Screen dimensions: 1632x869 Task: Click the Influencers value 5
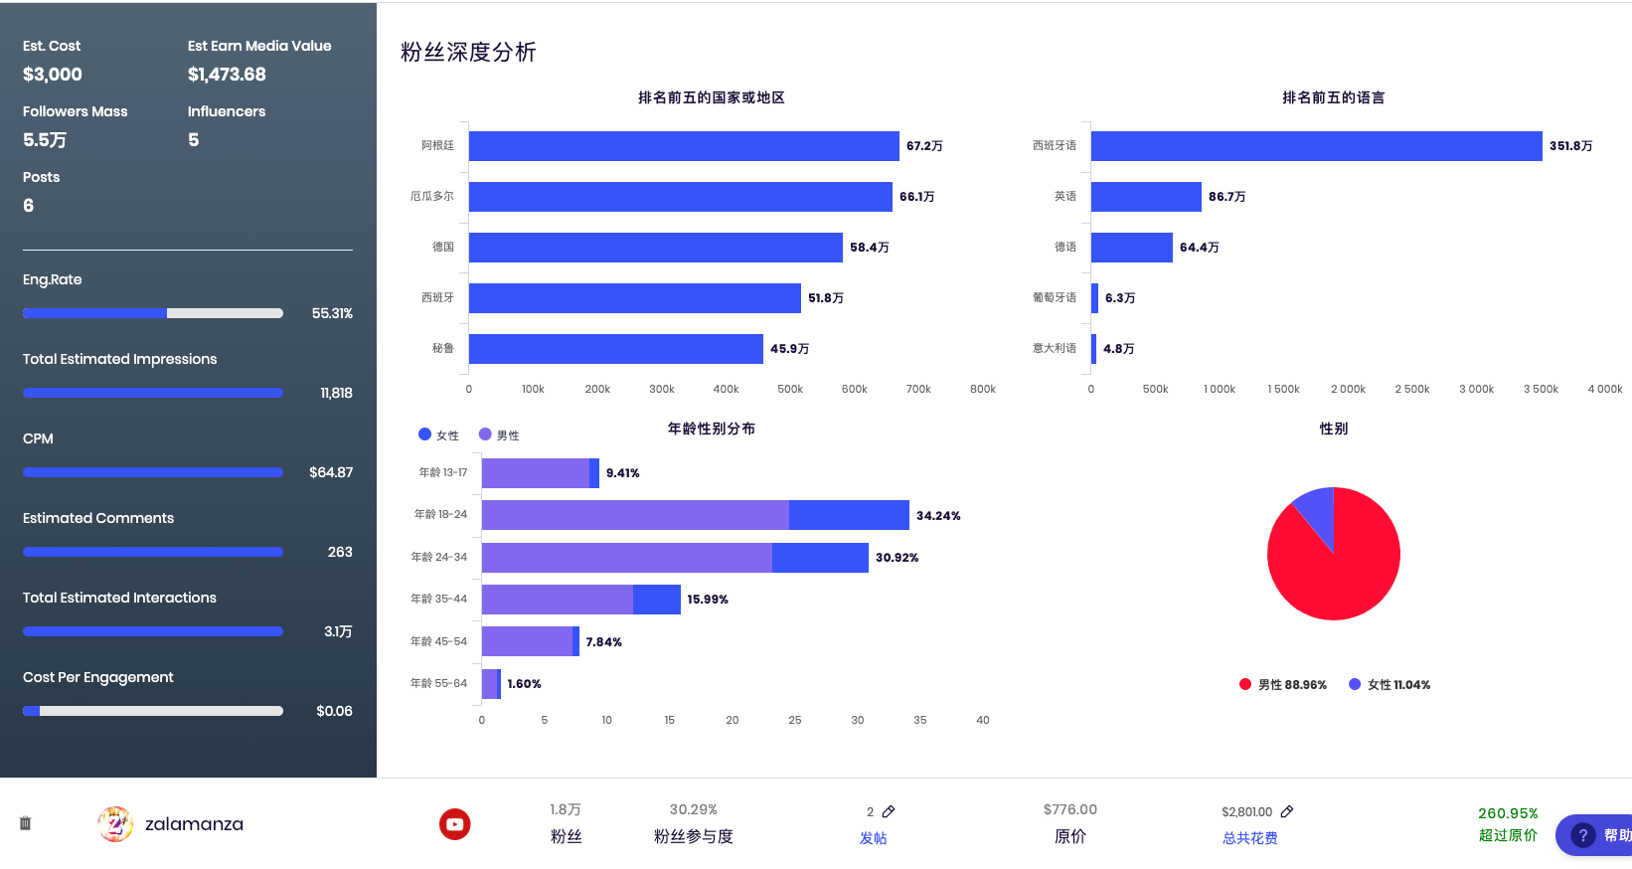194,140
